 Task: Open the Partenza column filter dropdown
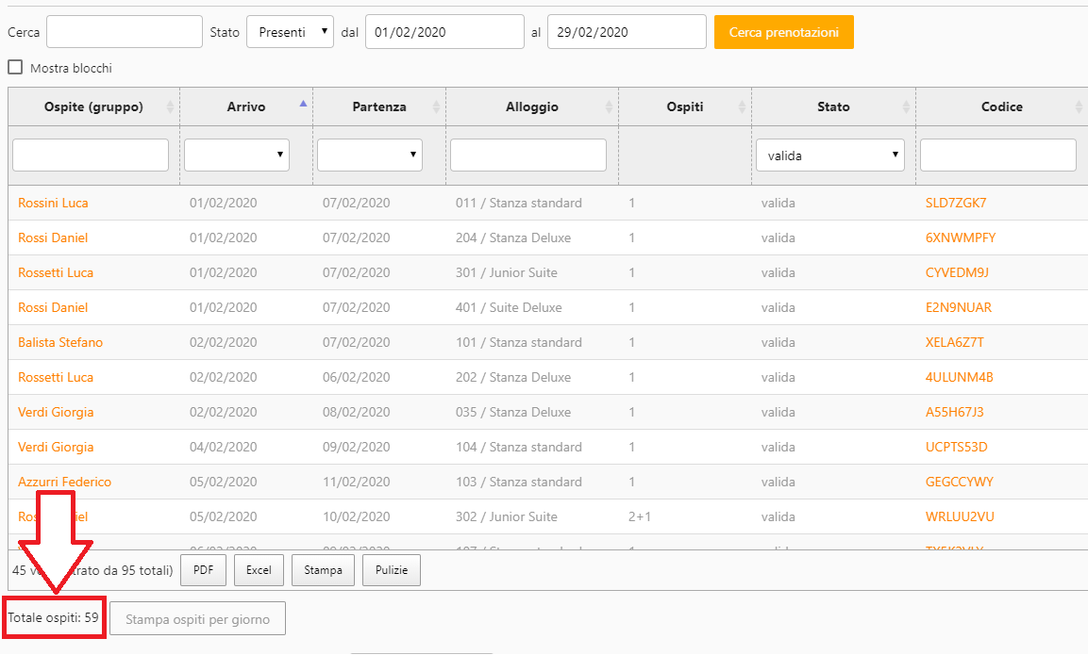(x=370, y=155)
